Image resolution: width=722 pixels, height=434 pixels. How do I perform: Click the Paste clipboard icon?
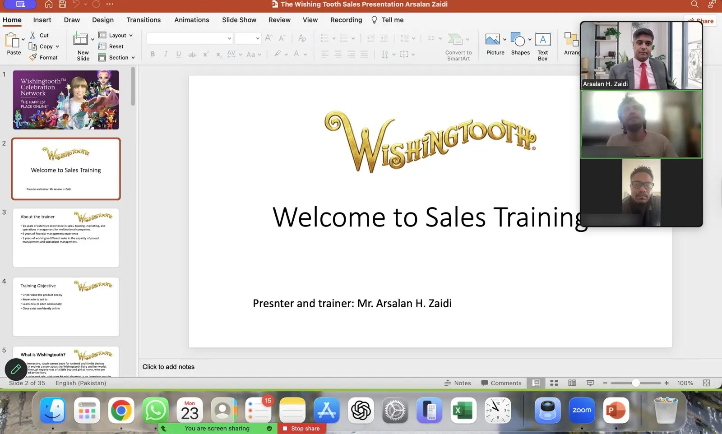(x=13, y=41)
